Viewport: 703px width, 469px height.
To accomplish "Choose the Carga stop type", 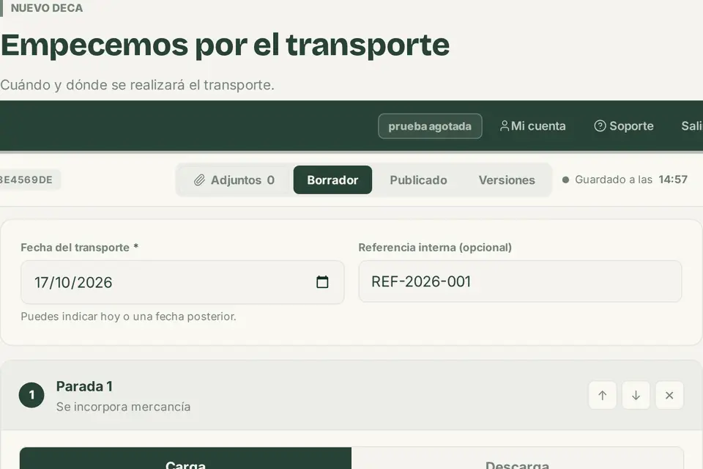I will click(185, 458).
